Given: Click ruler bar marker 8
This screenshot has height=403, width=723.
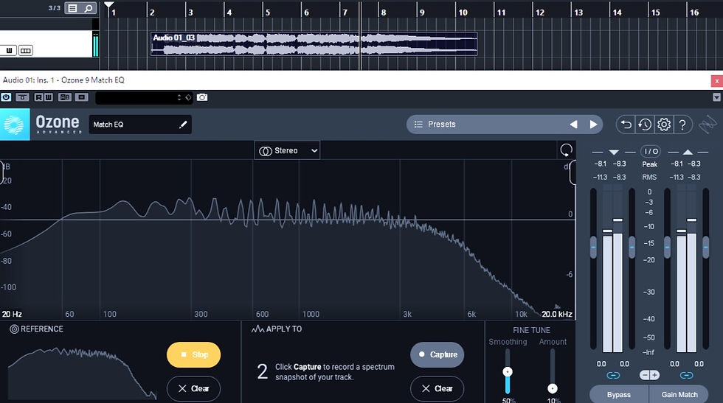Looking at the screenshot, I should tap(383, 13).
